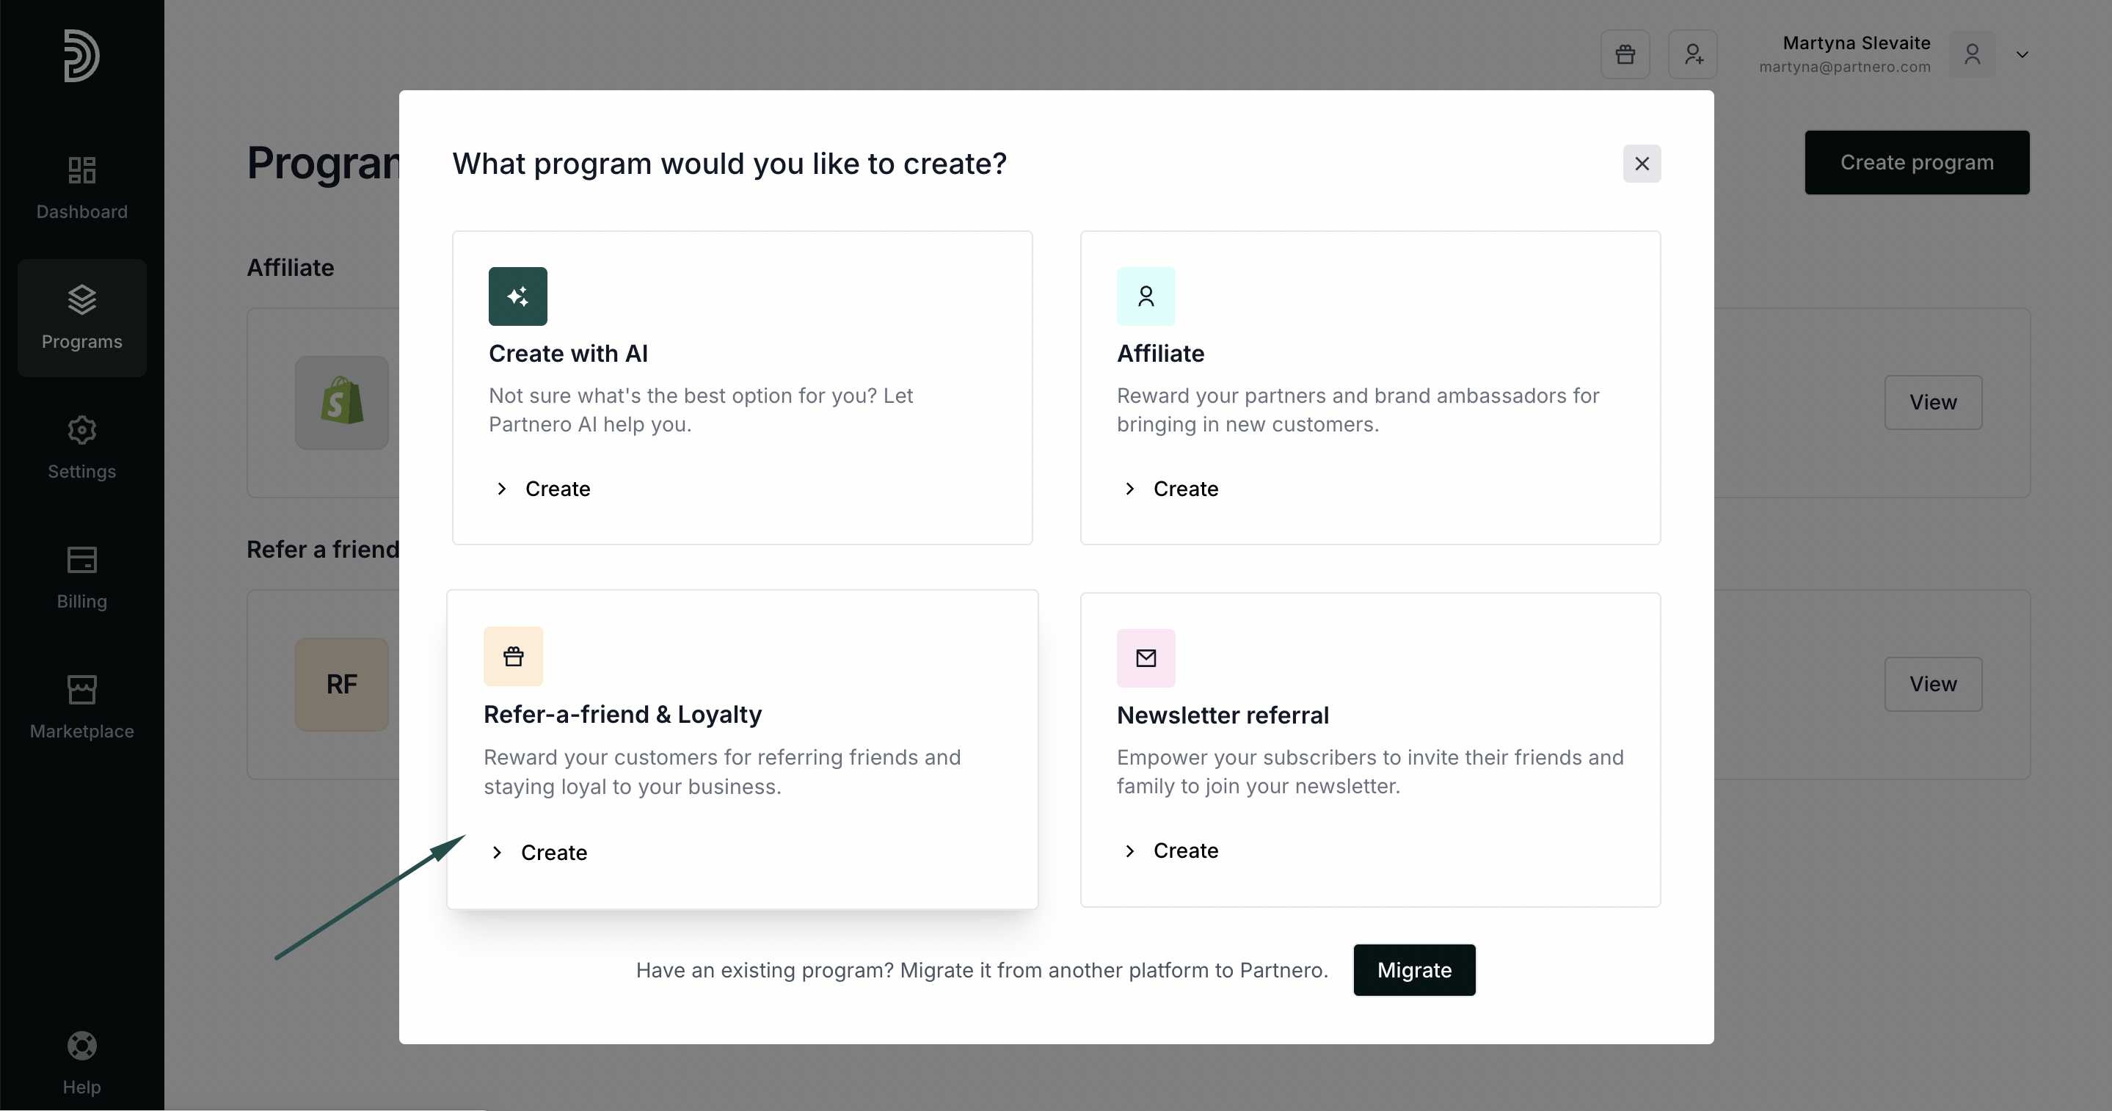Click the Migrate button
This screenshot has height=1111, width=2112.
coord(1414,970)
